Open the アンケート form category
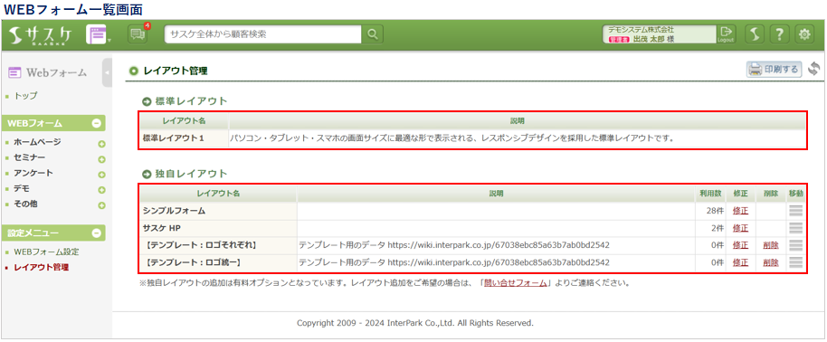This screenshot has width=827, height=342. coord(33,173)
